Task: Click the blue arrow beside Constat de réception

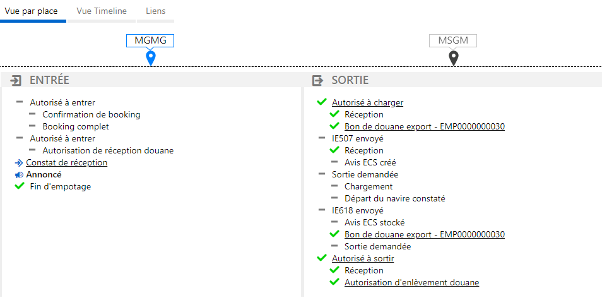Action: [x=19, y=162]
